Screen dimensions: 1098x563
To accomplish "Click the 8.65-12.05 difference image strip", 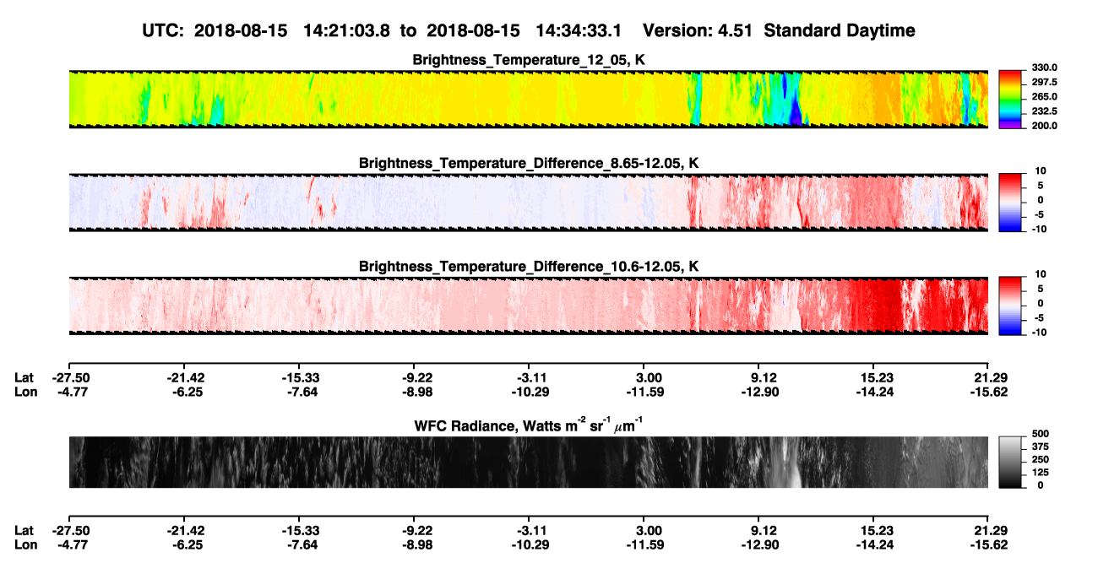I will point(528,202).
